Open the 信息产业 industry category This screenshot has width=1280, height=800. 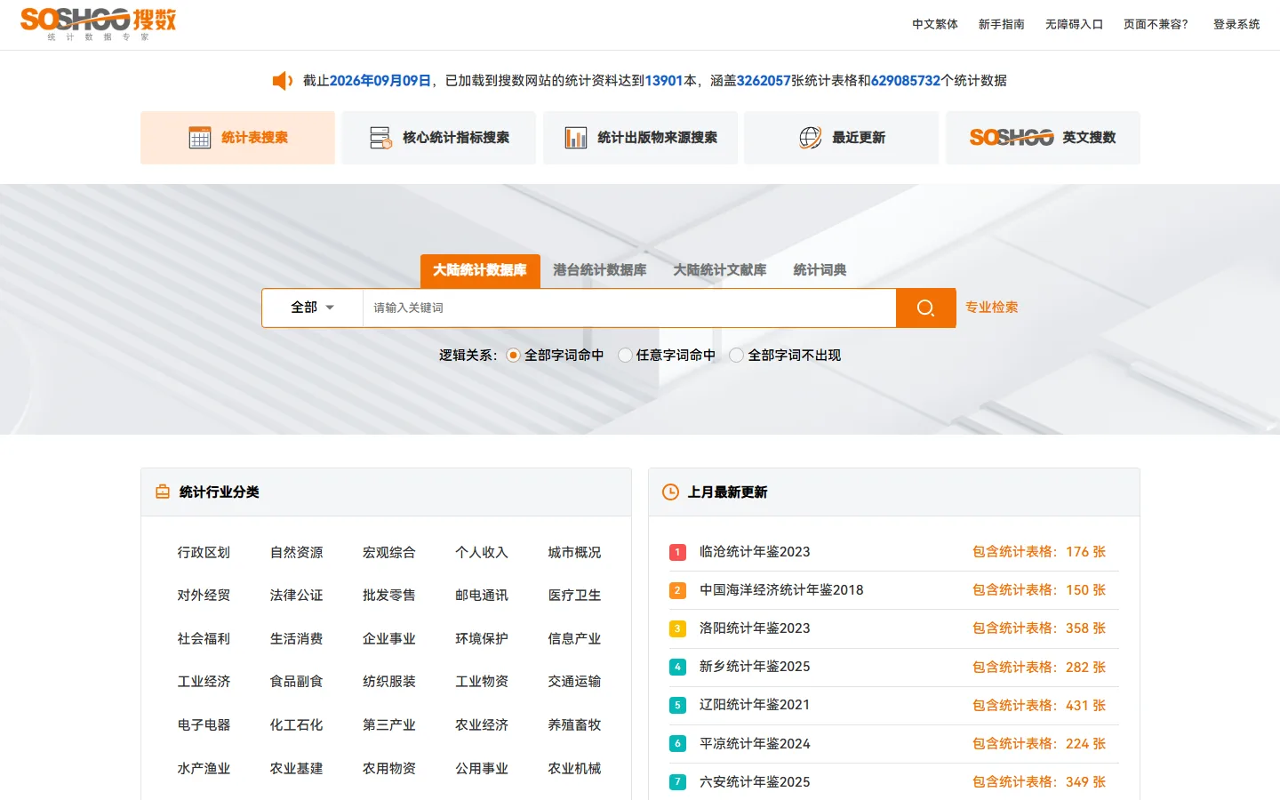(574, 639)
